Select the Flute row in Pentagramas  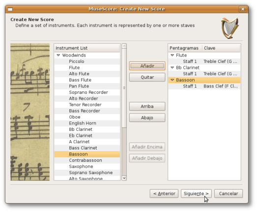click(204, 55)
